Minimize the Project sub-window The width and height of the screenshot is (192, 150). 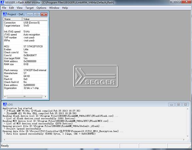click(x=30, y=14)
